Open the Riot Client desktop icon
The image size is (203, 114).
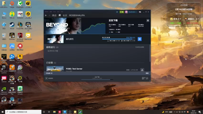(x=20, y=47)
